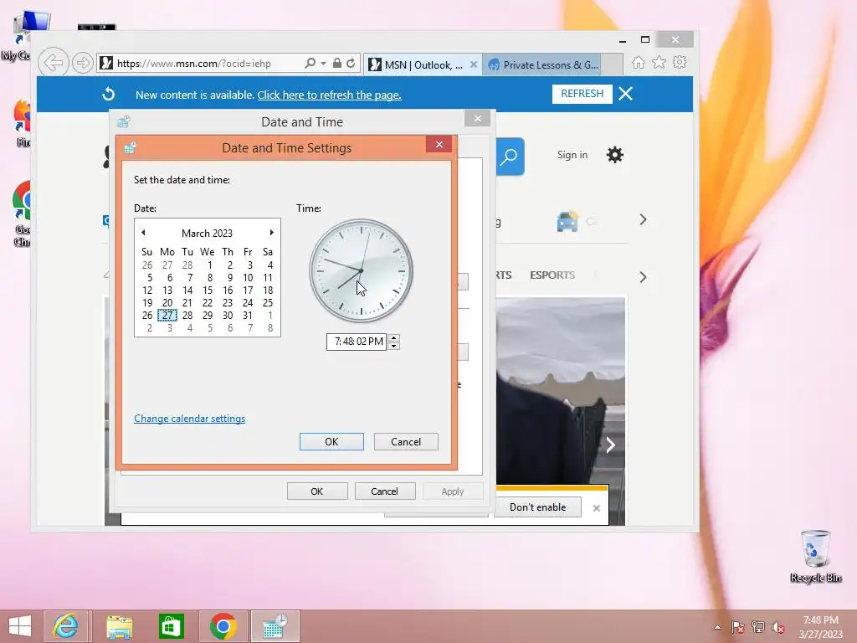857x643 pixels.
Task: Click the network tray icon
Action: click(x=758, y=627)
